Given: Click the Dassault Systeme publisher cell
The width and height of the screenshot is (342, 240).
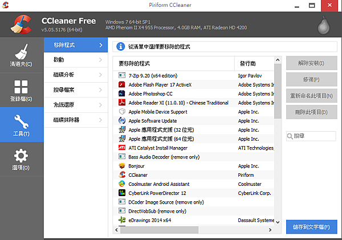Looking at the screenshot, I should (x=256, y=220).
